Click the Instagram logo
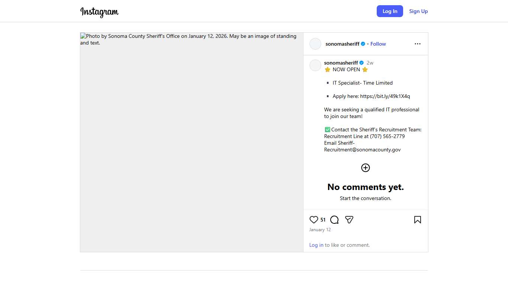Screen dimensions: 508x285 pyautogui.click(x=99, y=12)
